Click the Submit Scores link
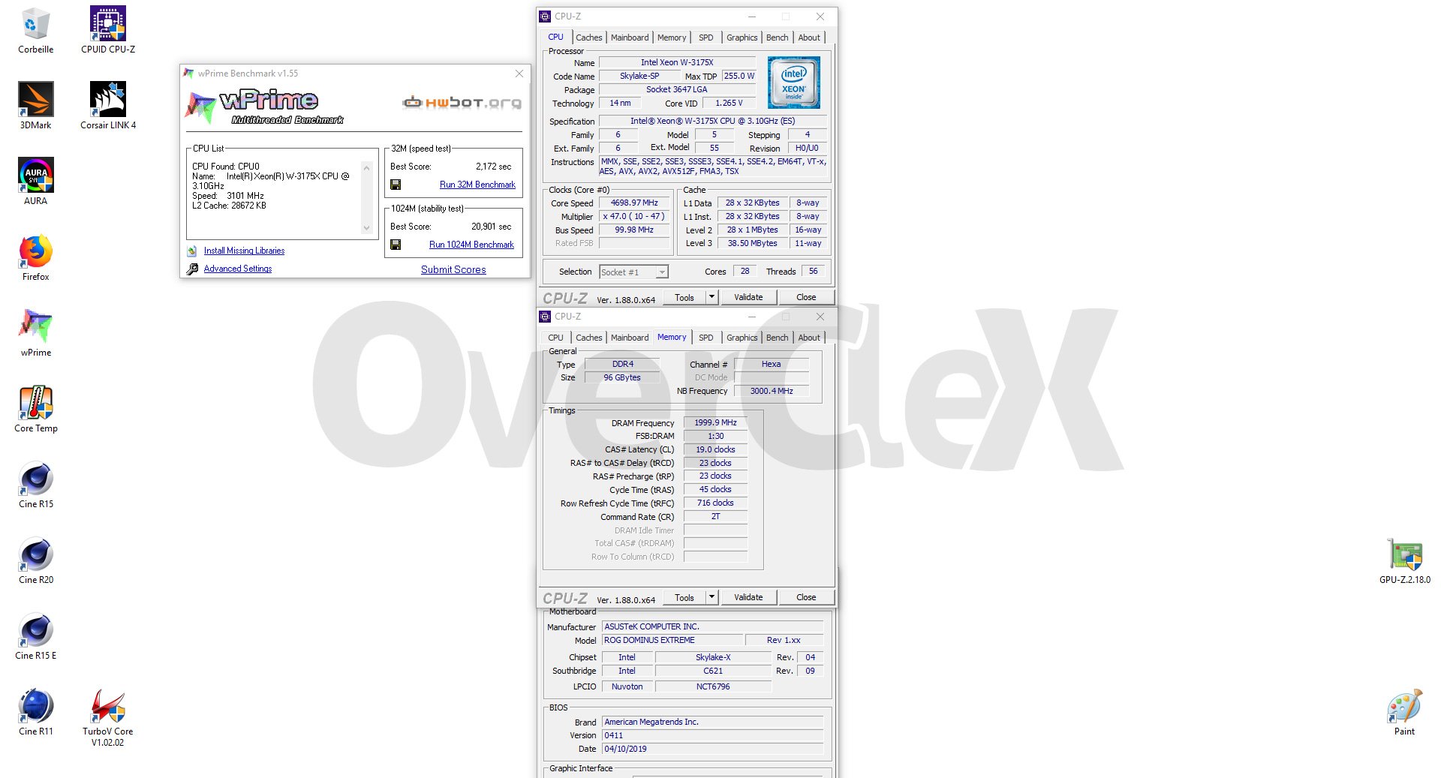Viewport: 1441px width, 778px height. coord(453,269)
